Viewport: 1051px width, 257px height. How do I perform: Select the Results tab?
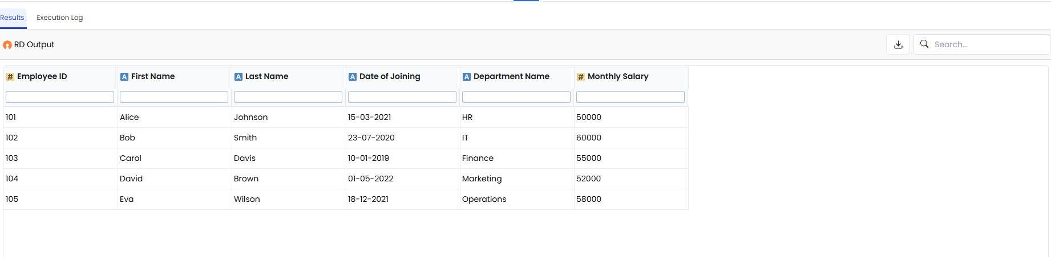[12, 18]
